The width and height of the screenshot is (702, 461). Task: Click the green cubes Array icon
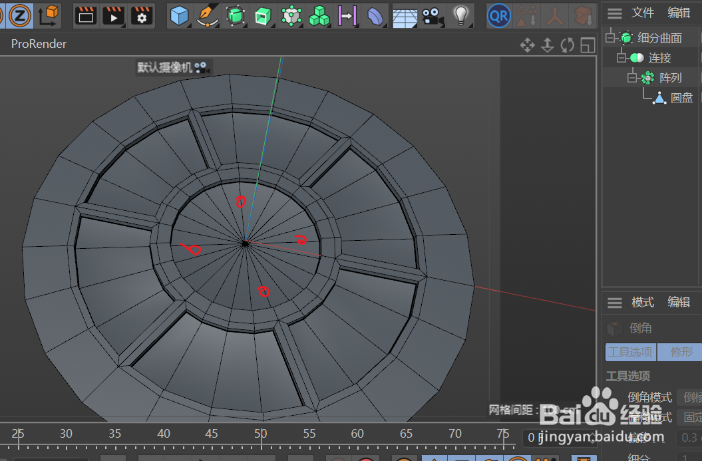(x=319, y=16)
